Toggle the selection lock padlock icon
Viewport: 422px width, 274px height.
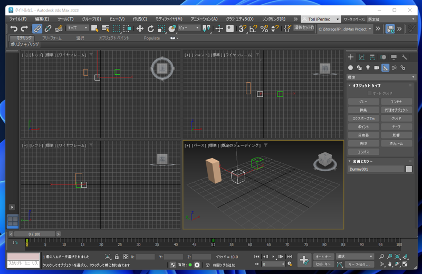coord(117,257)
